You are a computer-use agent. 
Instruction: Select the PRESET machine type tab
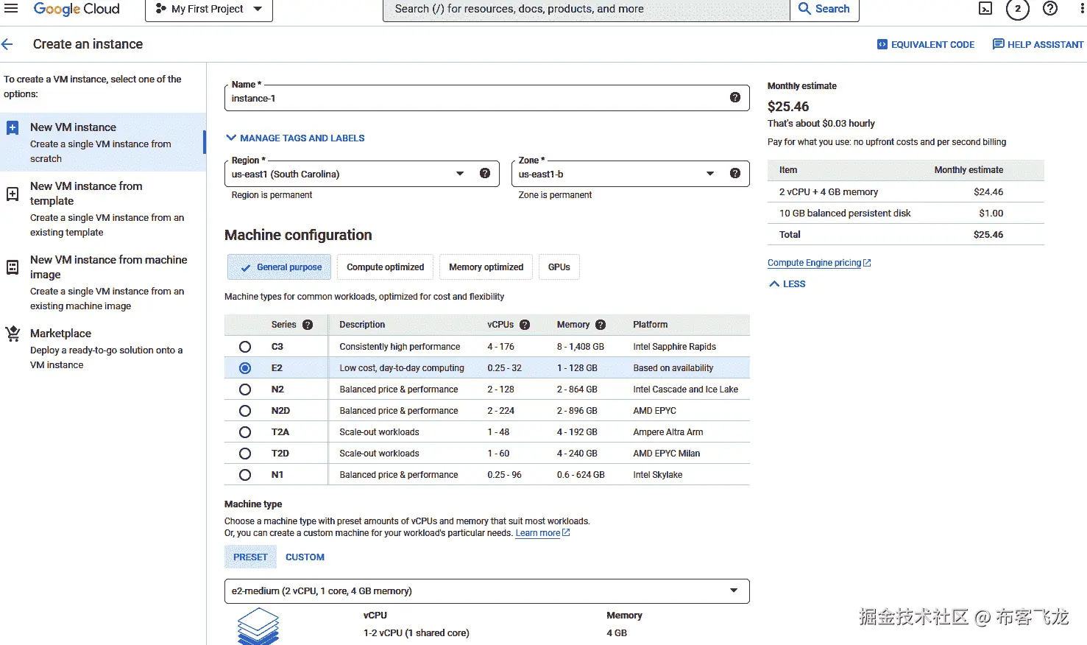tap(250, 557)
